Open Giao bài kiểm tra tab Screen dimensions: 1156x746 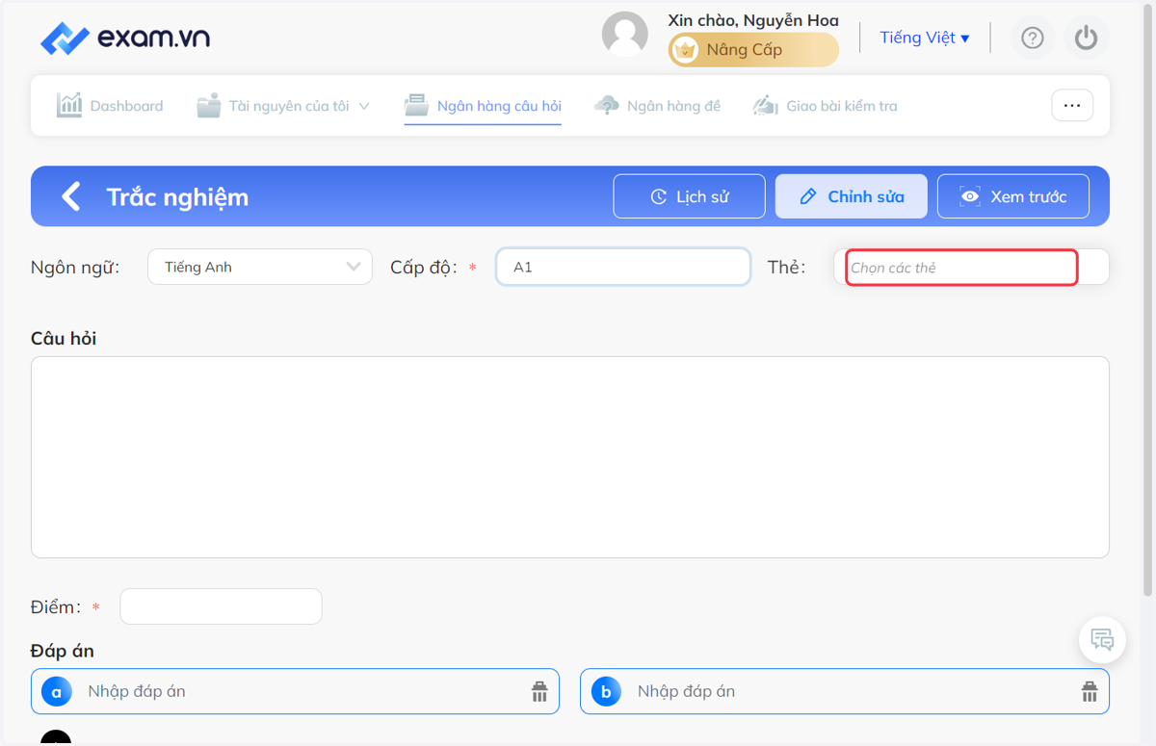[825, 106]
